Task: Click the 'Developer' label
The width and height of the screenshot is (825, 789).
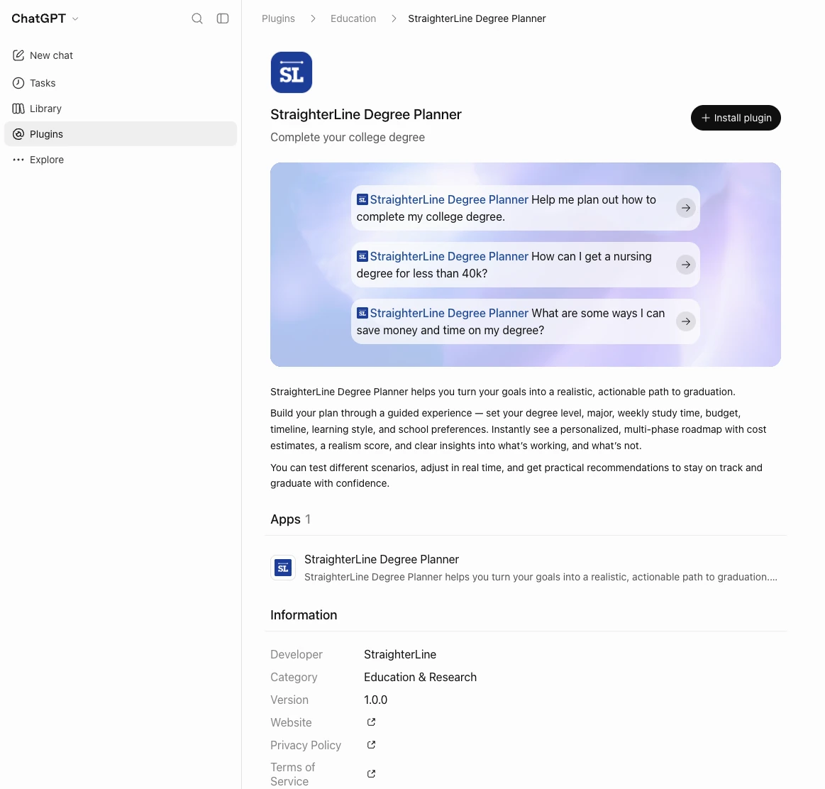Action: (297, 654)
